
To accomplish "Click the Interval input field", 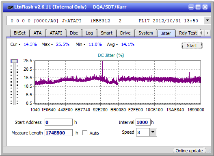I will [x=143, y=122].
